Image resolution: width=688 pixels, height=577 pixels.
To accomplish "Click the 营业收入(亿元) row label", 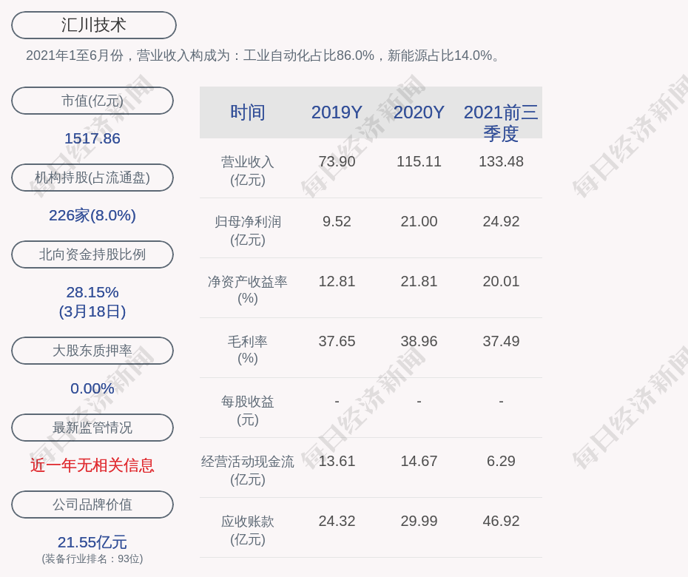I will coord(247,170).
